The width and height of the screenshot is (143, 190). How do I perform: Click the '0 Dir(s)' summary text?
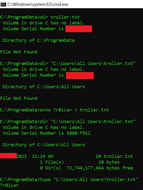coord(50,168)
